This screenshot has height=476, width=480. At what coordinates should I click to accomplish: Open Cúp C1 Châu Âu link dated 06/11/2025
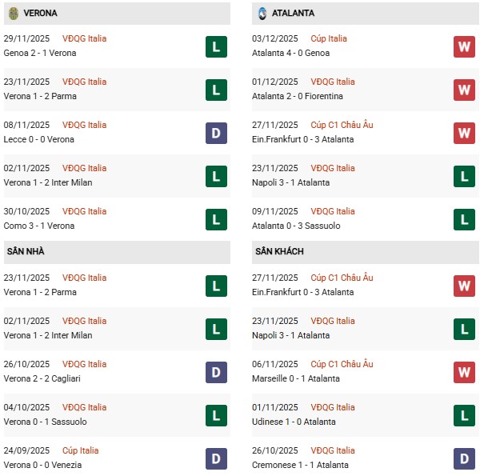pos(342,364)
